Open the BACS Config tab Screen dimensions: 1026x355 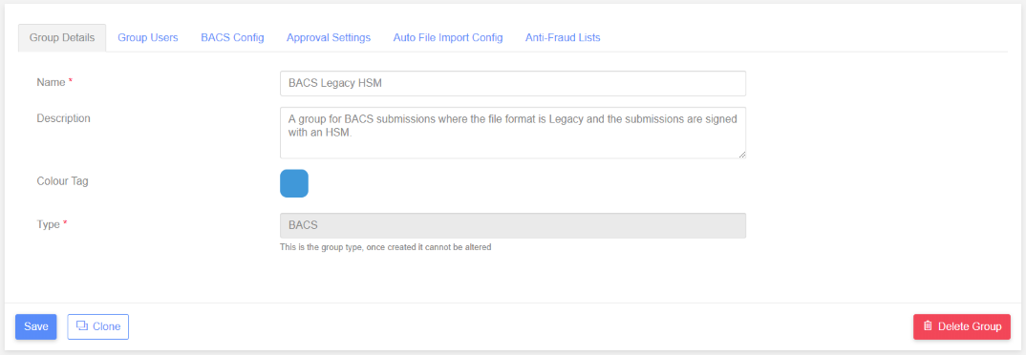pyautogui.click(x=232, y=38)
